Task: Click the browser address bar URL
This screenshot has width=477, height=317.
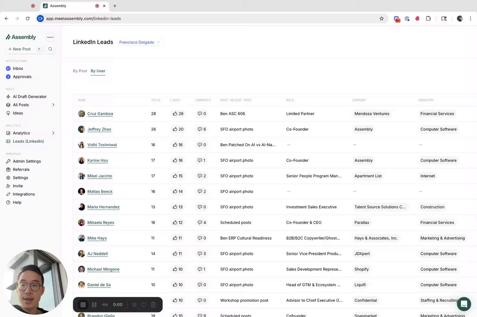Action: [x=83, y=19]
